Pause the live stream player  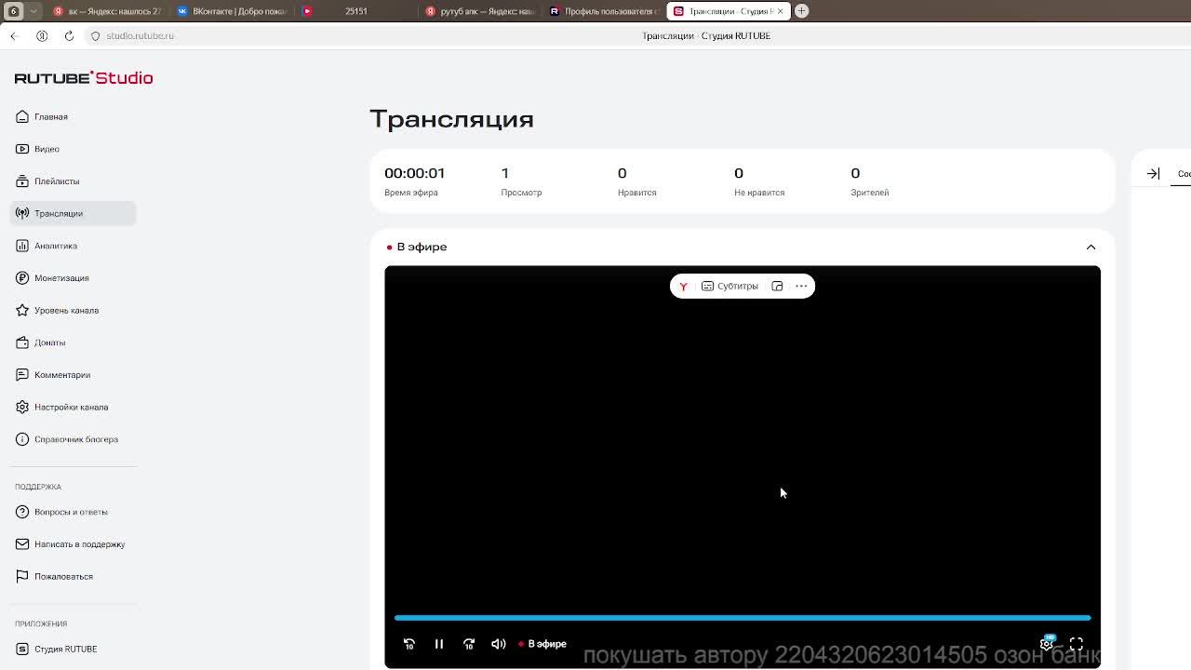[x=439, y=644]
